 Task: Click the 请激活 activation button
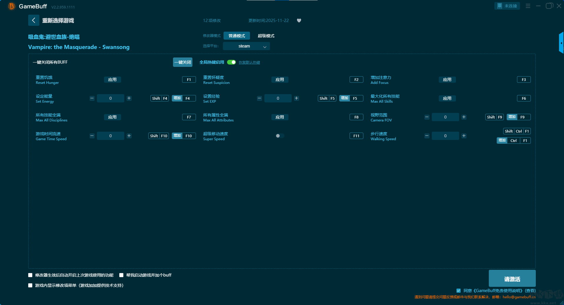(x=512, y=279)
